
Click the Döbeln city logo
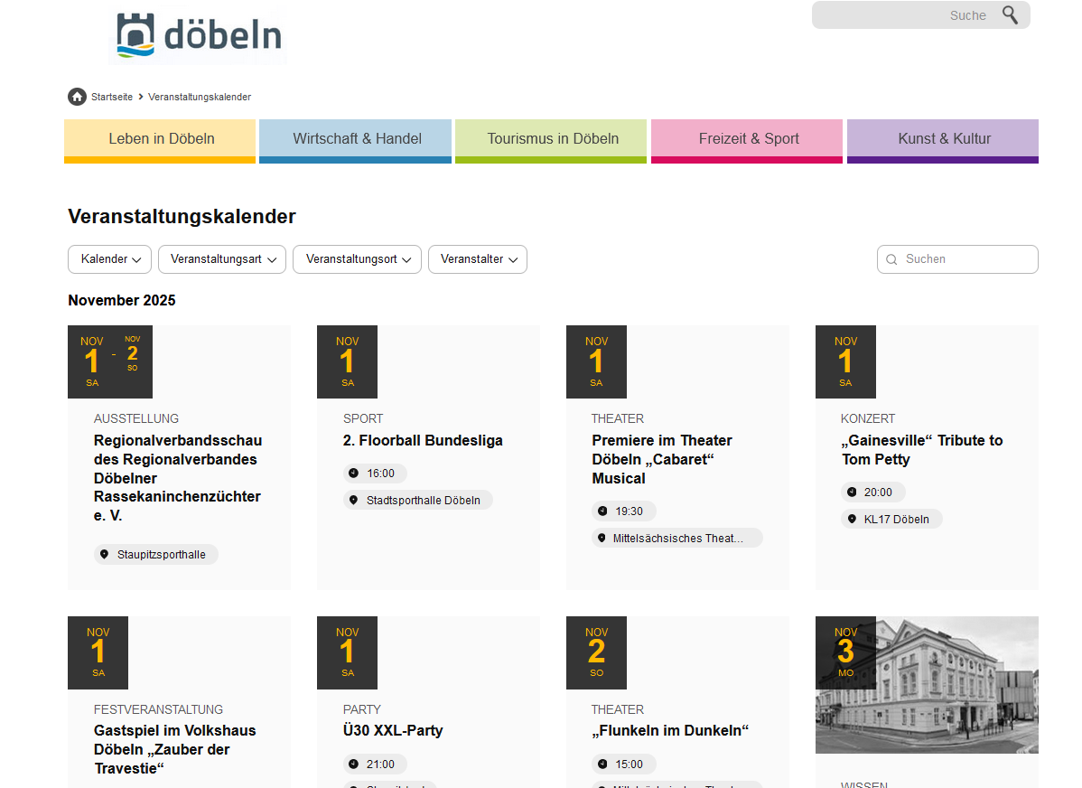(198, 36)
